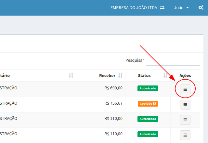Select the Ações column header
Screen dimensions: 208x143
pyautogui.click(x=185, y=75)
